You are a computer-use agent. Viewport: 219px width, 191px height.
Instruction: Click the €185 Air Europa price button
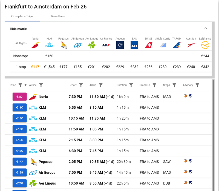tap(19, 172)
